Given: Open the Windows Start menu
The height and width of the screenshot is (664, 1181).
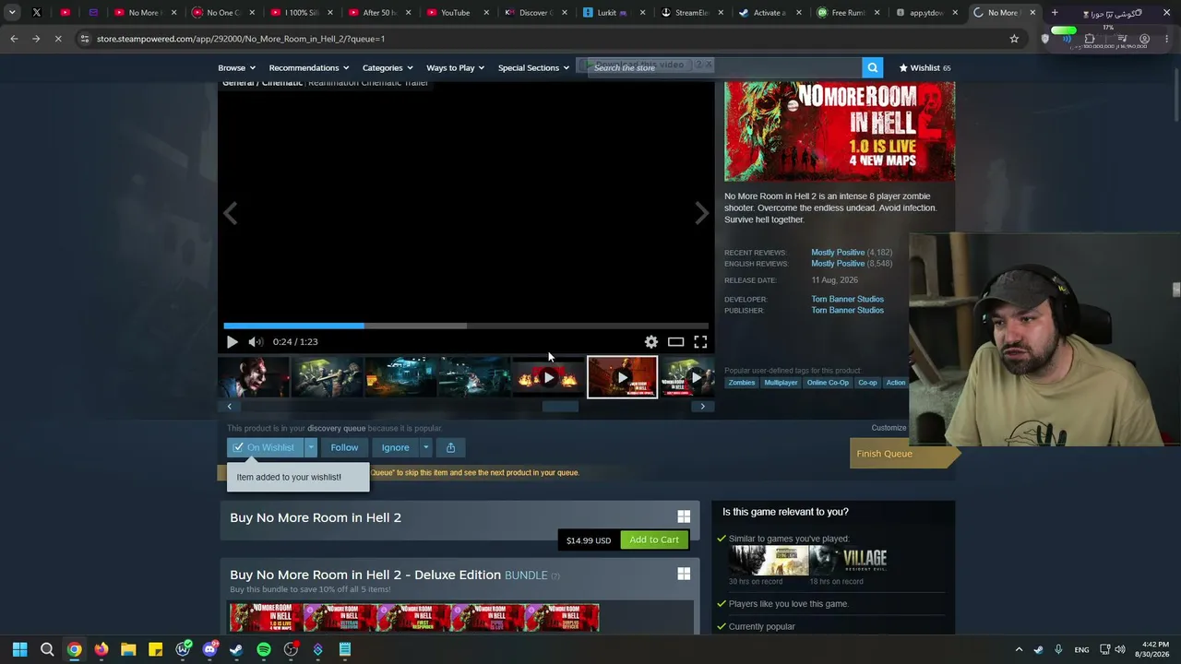Looking at the screenshot, I should tap(19, 649).
